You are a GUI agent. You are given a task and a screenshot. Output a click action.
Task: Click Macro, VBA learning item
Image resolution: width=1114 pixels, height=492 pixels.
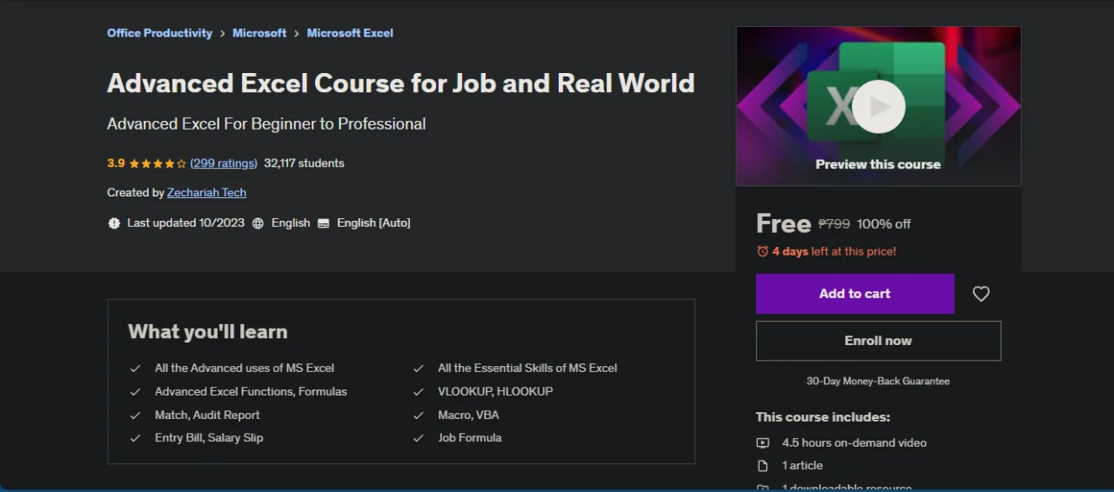(468, 416)
